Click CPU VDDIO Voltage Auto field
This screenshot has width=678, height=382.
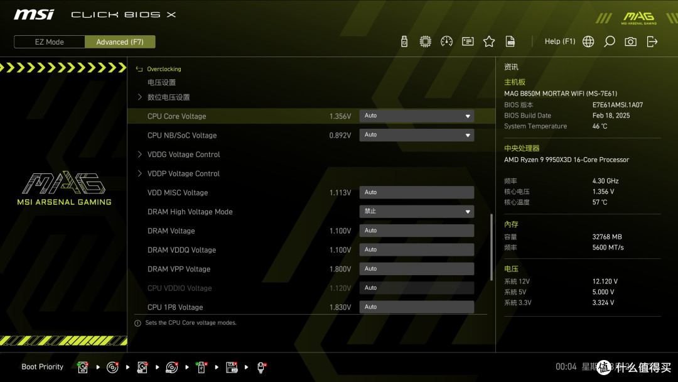416,288
